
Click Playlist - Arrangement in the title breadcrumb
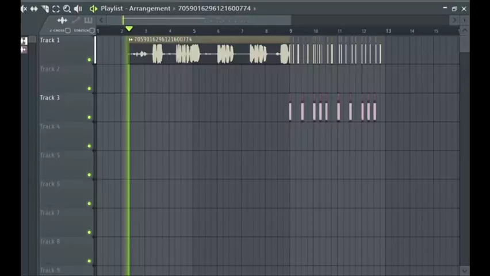click(x=135, y=9)
